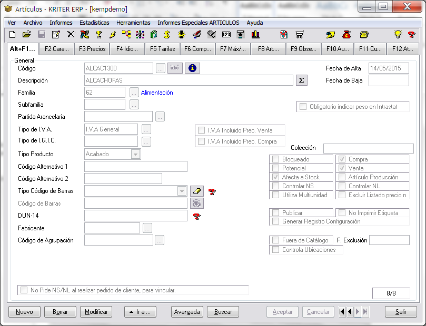426x326 pixels.
Task: Click the red money bag toolbar icon
Action: point(346,35)
